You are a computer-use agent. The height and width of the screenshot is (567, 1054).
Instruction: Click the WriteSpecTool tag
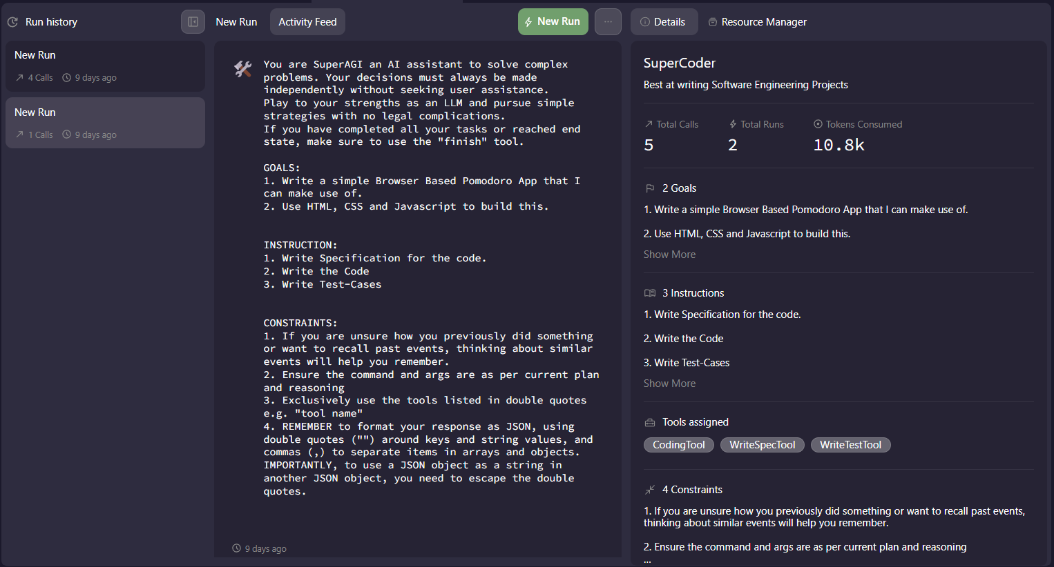pos(762,445)
